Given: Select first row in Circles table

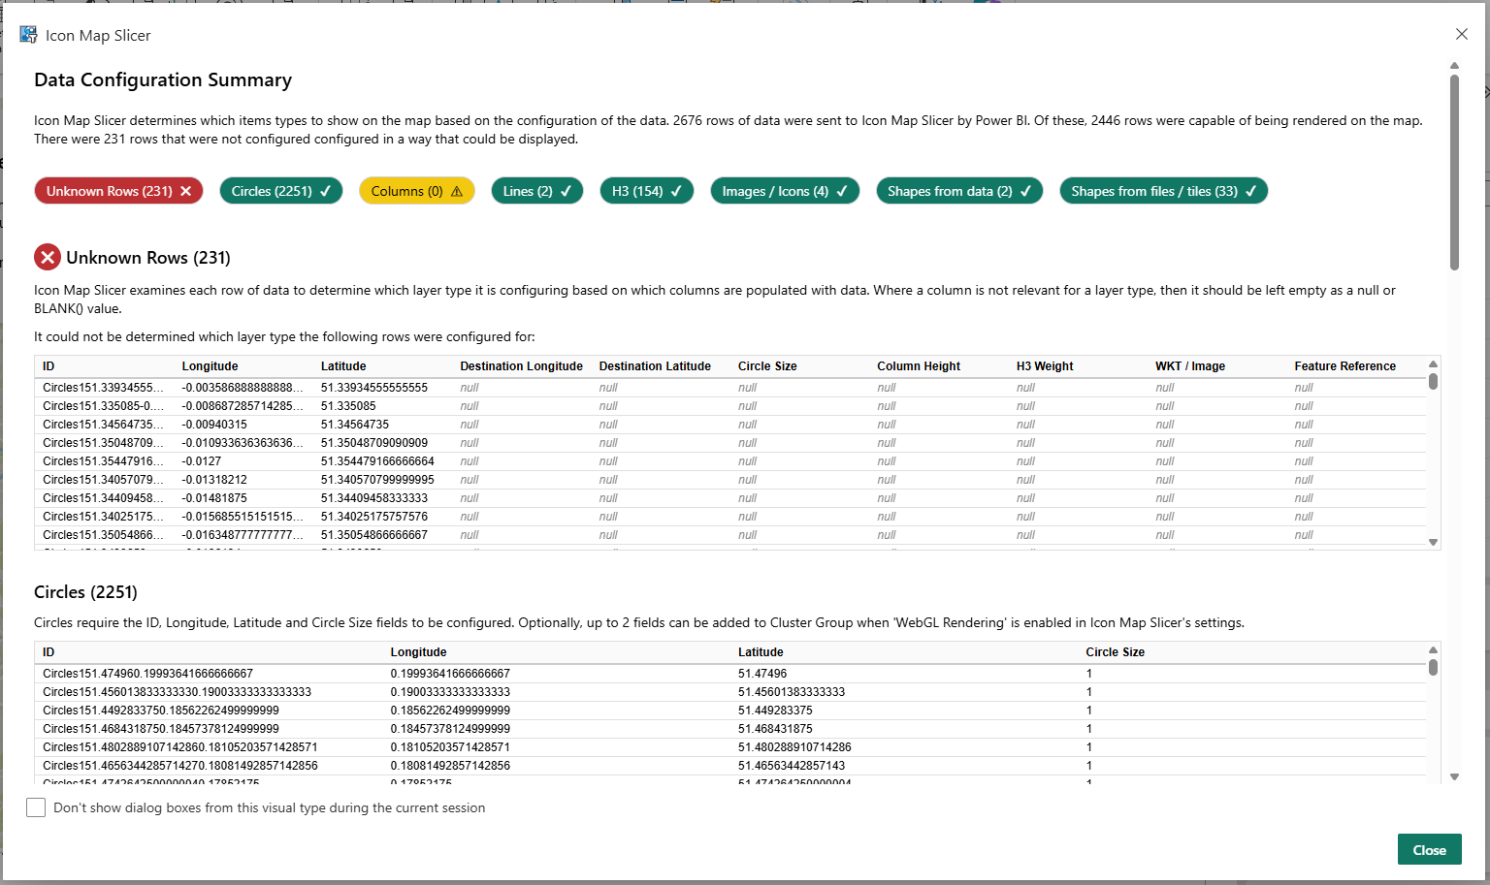Looking at the screenshot, I should [x=388, y=674].
